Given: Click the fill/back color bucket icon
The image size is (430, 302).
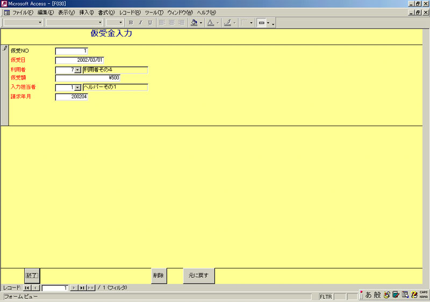Looking at the screenshot, I should [x=194, y=23].
